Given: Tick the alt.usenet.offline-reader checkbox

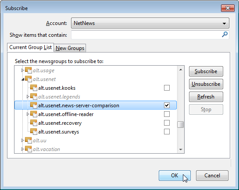Looking at the screenshot, I should click(167, 114).
